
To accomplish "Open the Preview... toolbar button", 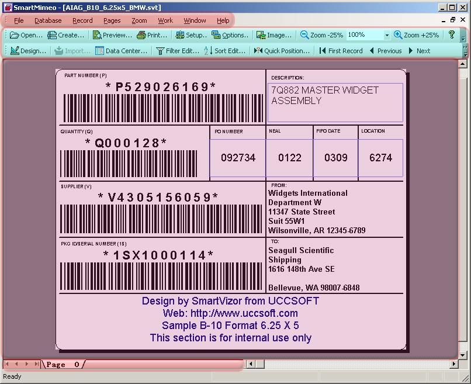I will [x=112, y=35].
